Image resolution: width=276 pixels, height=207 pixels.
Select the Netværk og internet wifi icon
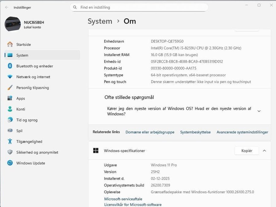pyautogui.click(x=10, y=77)
